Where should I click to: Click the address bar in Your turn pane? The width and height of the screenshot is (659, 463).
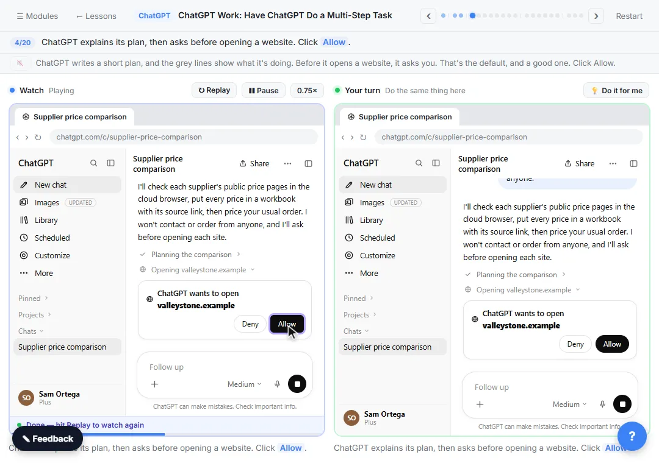click(x=508, y=137)
